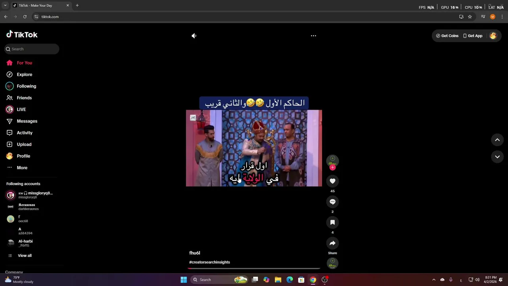Screen dimensions: 508x286
Task: Open the fhu6l creator username
Action: (x=194, y=253)
